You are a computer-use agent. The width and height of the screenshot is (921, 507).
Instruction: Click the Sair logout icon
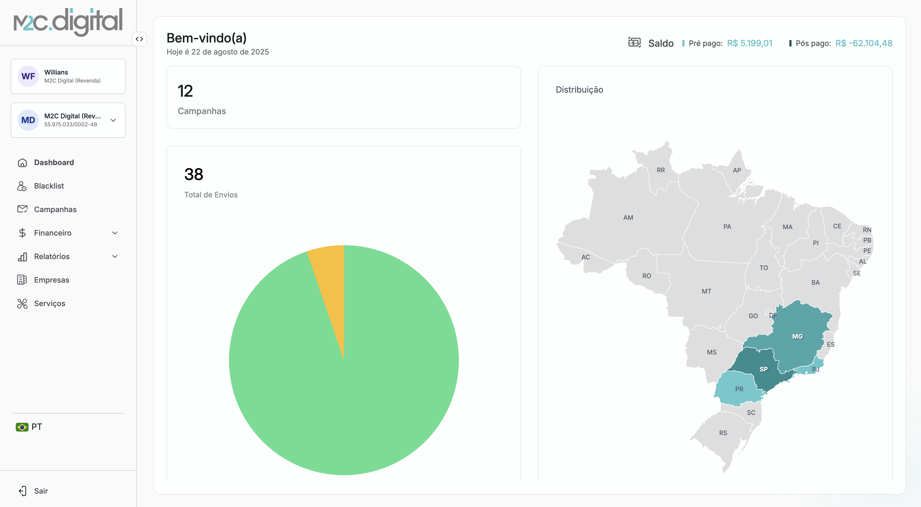click(x=22, y=491)
